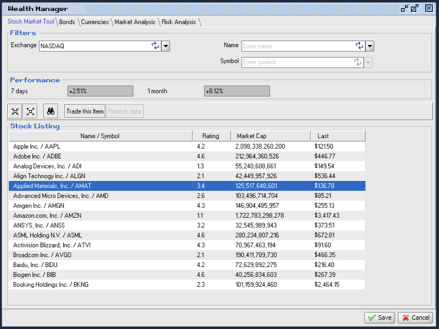Go to the Market Analysis tab
The image size is (439, 329).
135,22
